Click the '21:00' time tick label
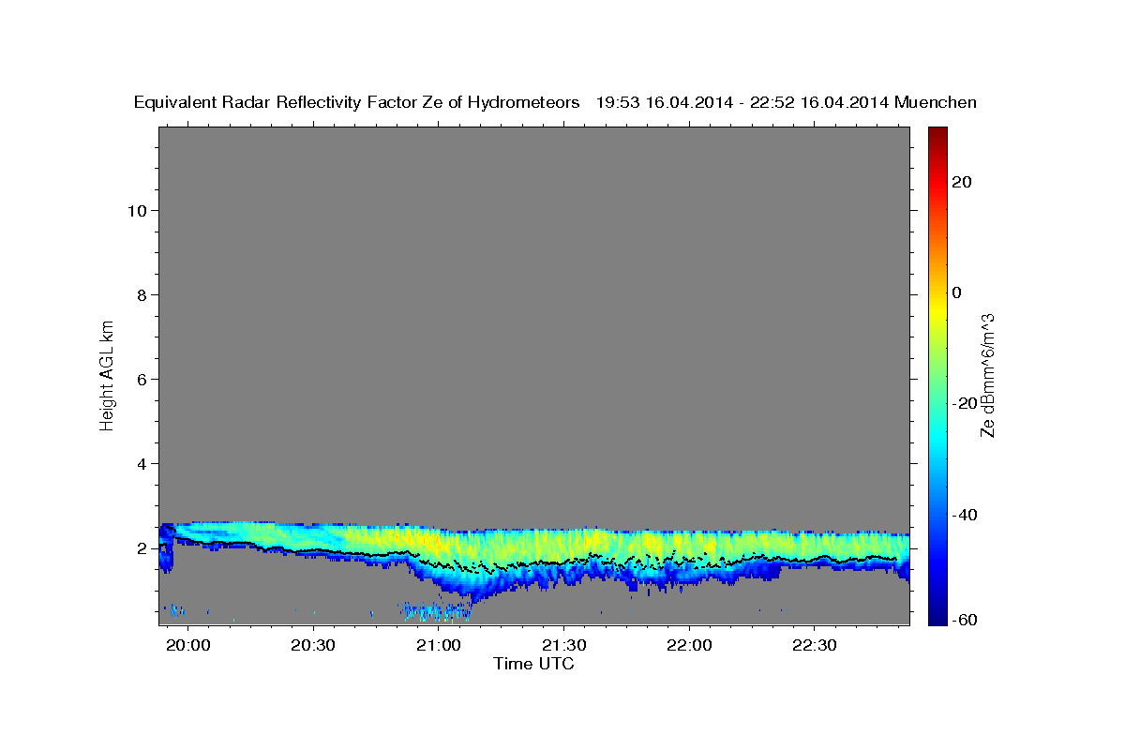Screen dimensions: 1125x750 click(x=438, y=646)
